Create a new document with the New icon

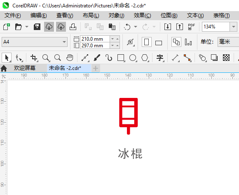pos(7,27)
